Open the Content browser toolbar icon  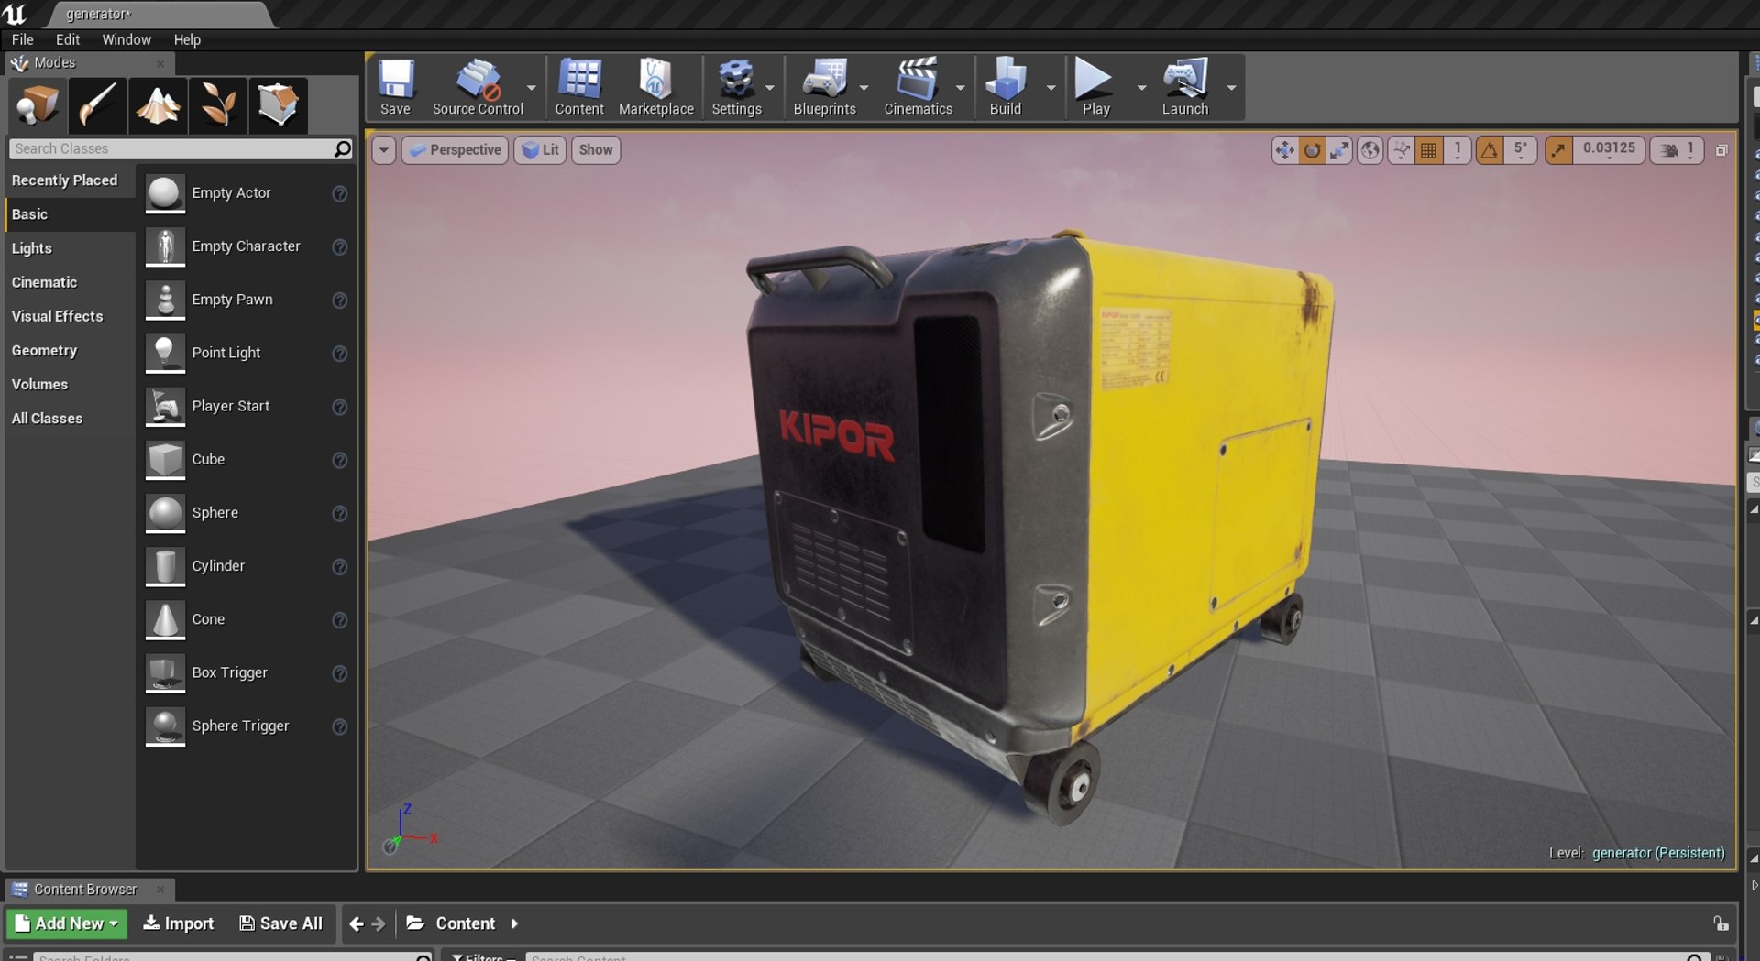pos(579,88)
